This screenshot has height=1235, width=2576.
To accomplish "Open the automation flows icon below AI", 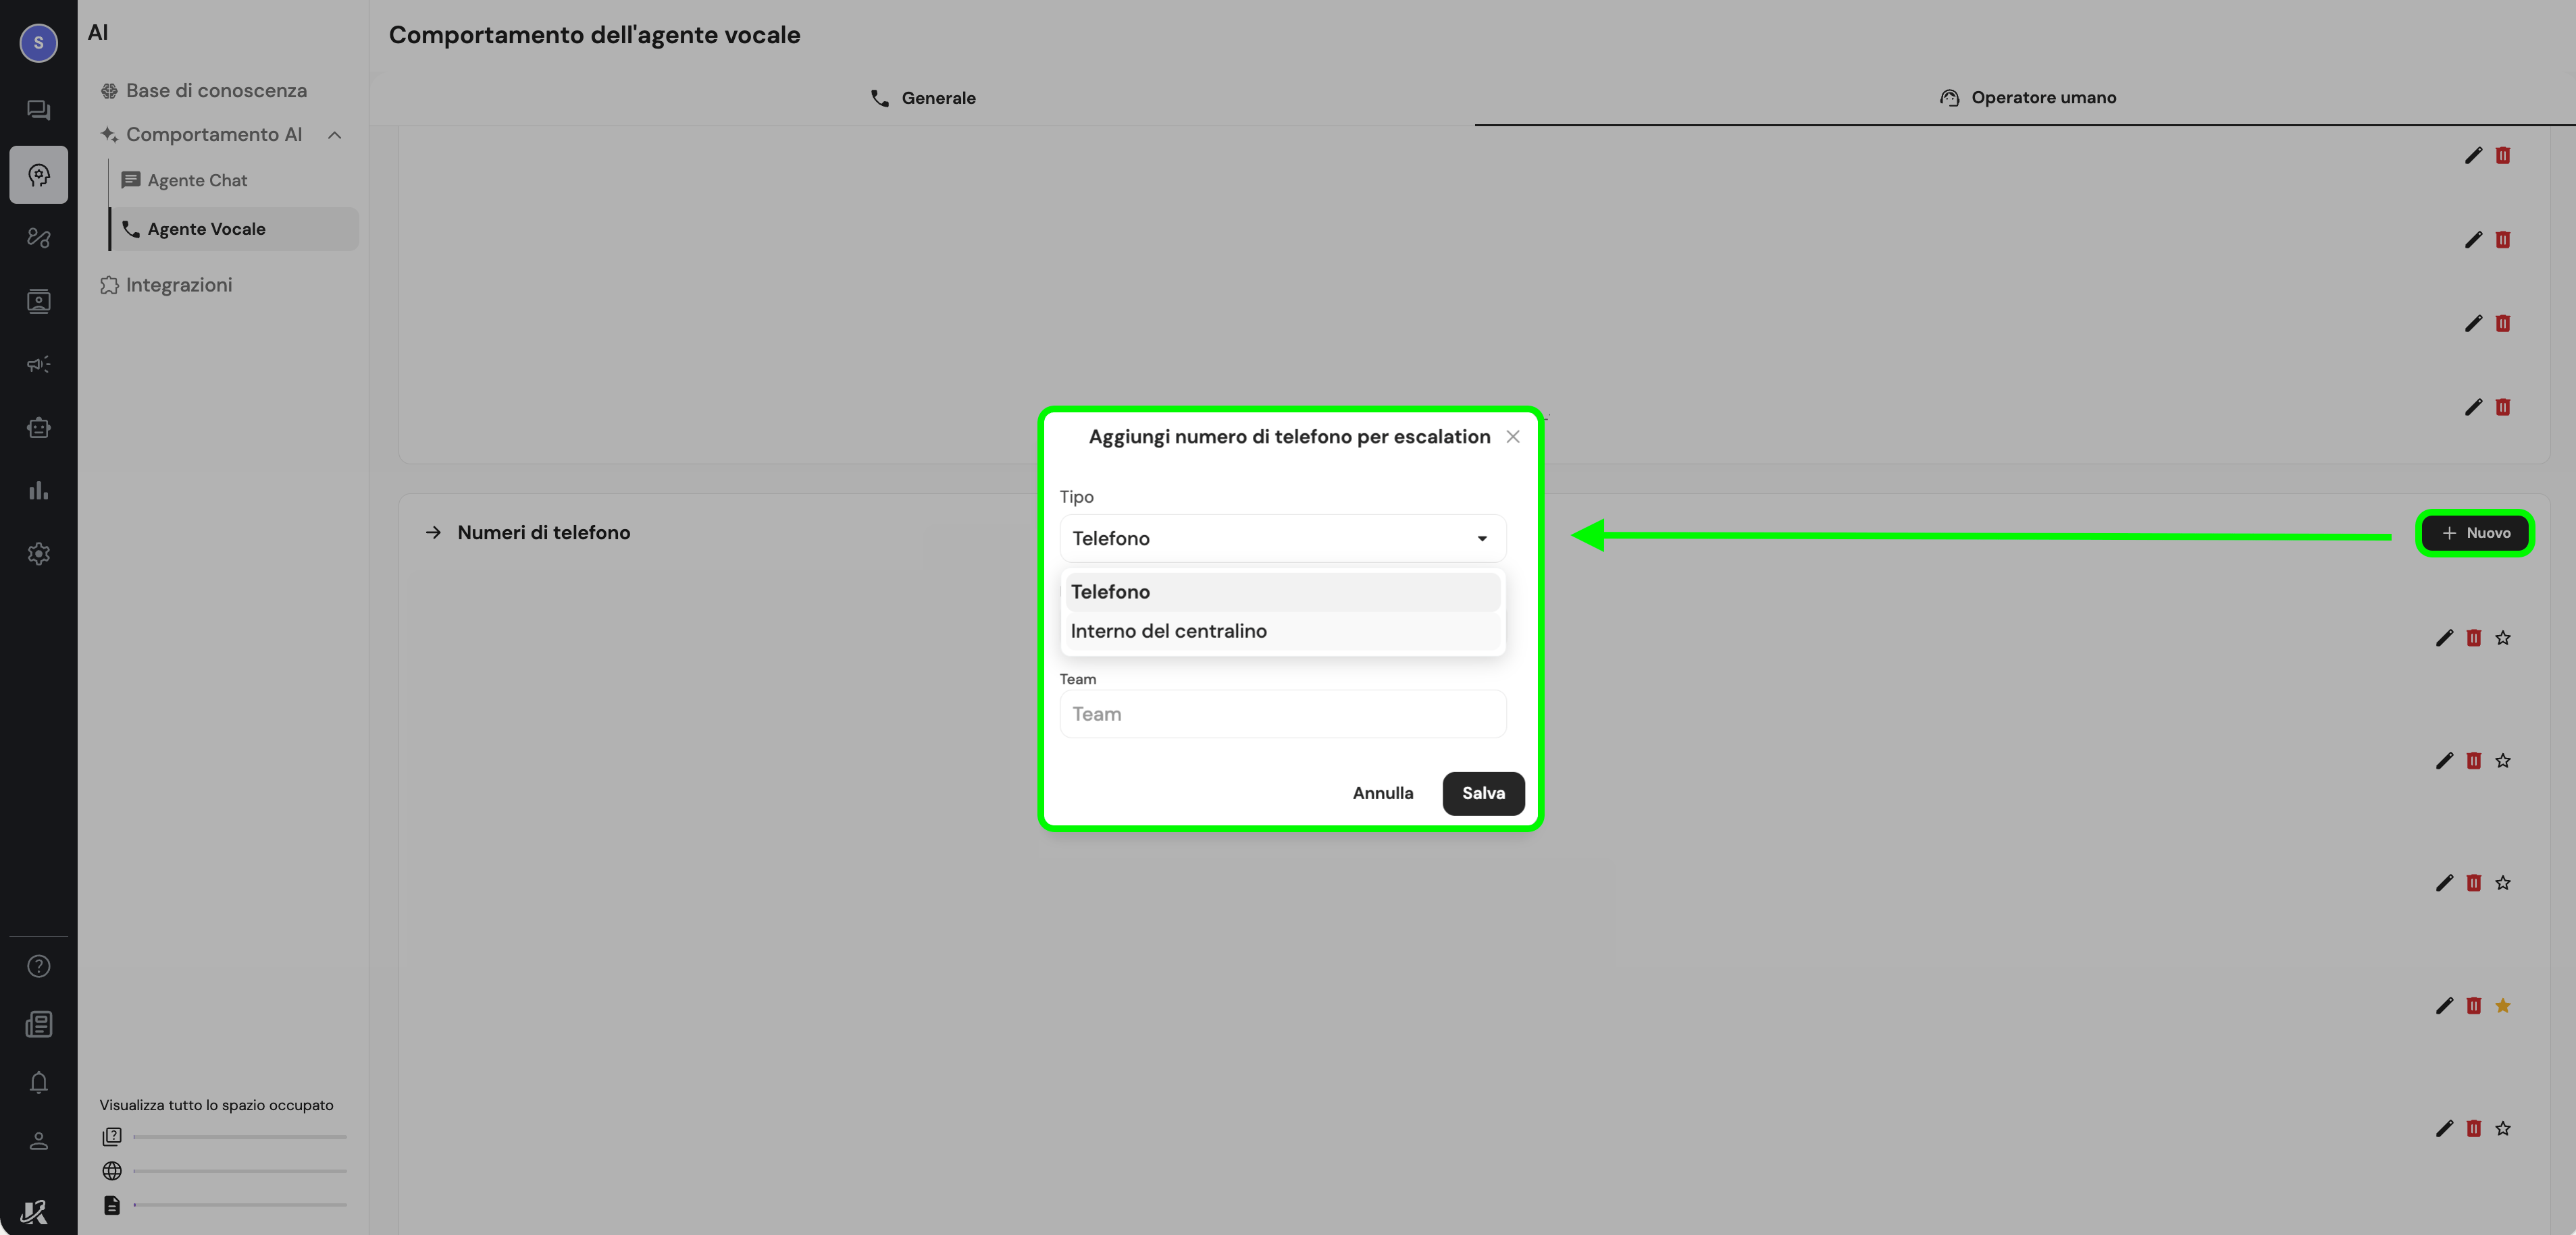I will [x=38, y=238].
